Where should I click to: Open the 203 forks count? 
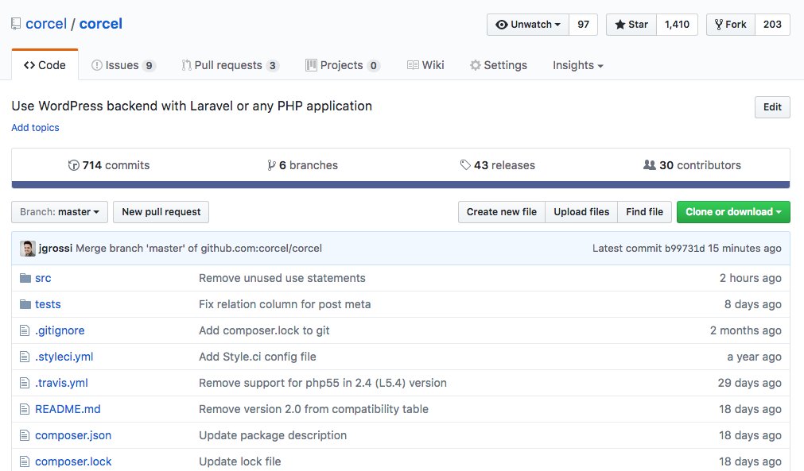(772, 25)
